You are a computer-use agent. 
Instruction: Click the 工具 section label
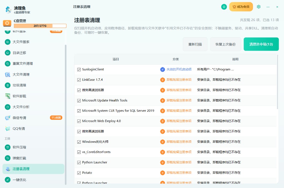pos(7,139)
